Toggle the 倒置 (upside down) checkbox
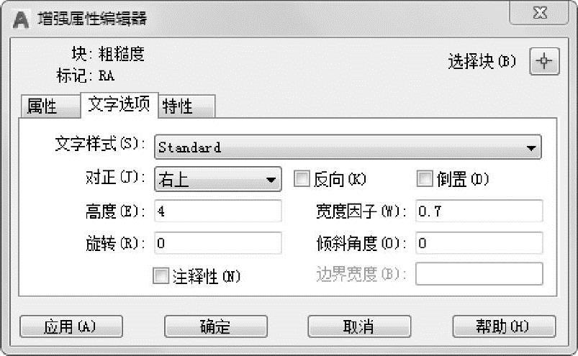The height and width of the screenshot is (356, 578). pos(425,179)
